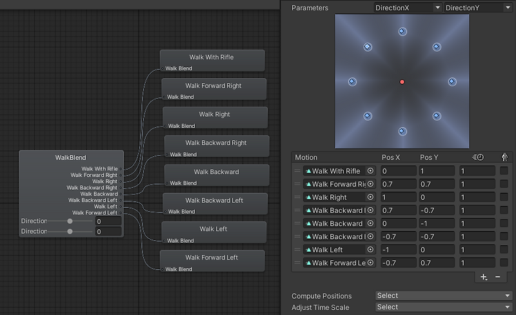Image resolution: width=516 pixels, height=315 pixels.
Task: Adjust the first Direction slider on WalkBlend node
Action: [70, 221]
